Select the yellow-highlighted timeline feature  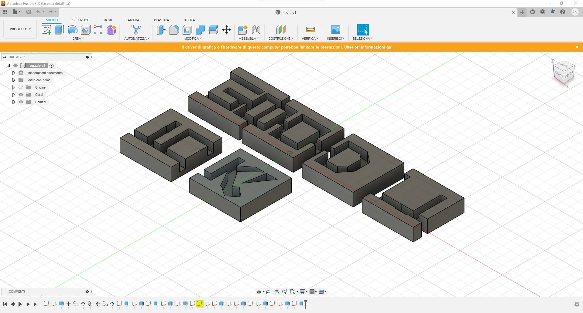tap(200, 304)
